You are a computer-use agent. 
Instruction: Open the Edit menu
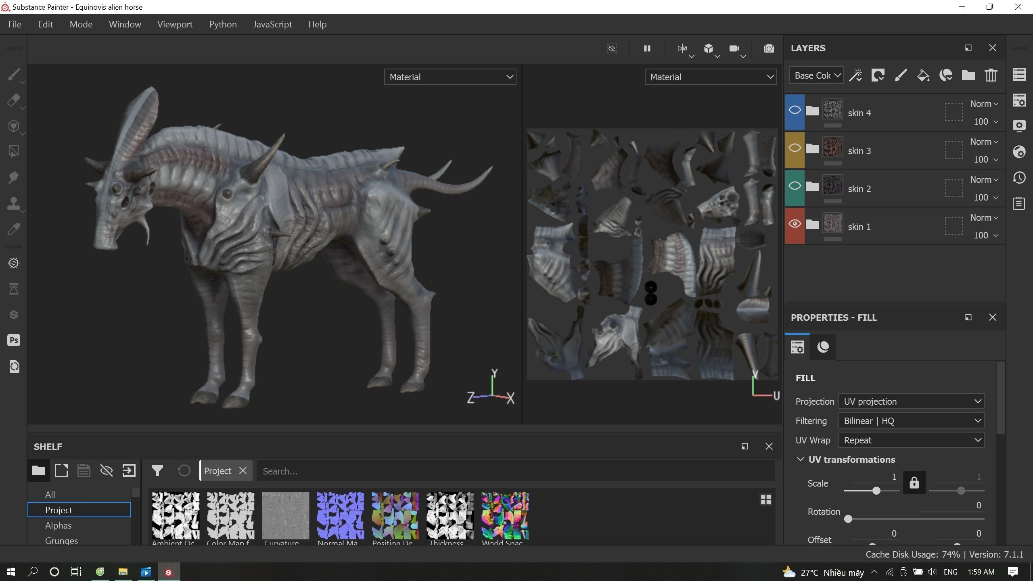[x=45, y=24]
